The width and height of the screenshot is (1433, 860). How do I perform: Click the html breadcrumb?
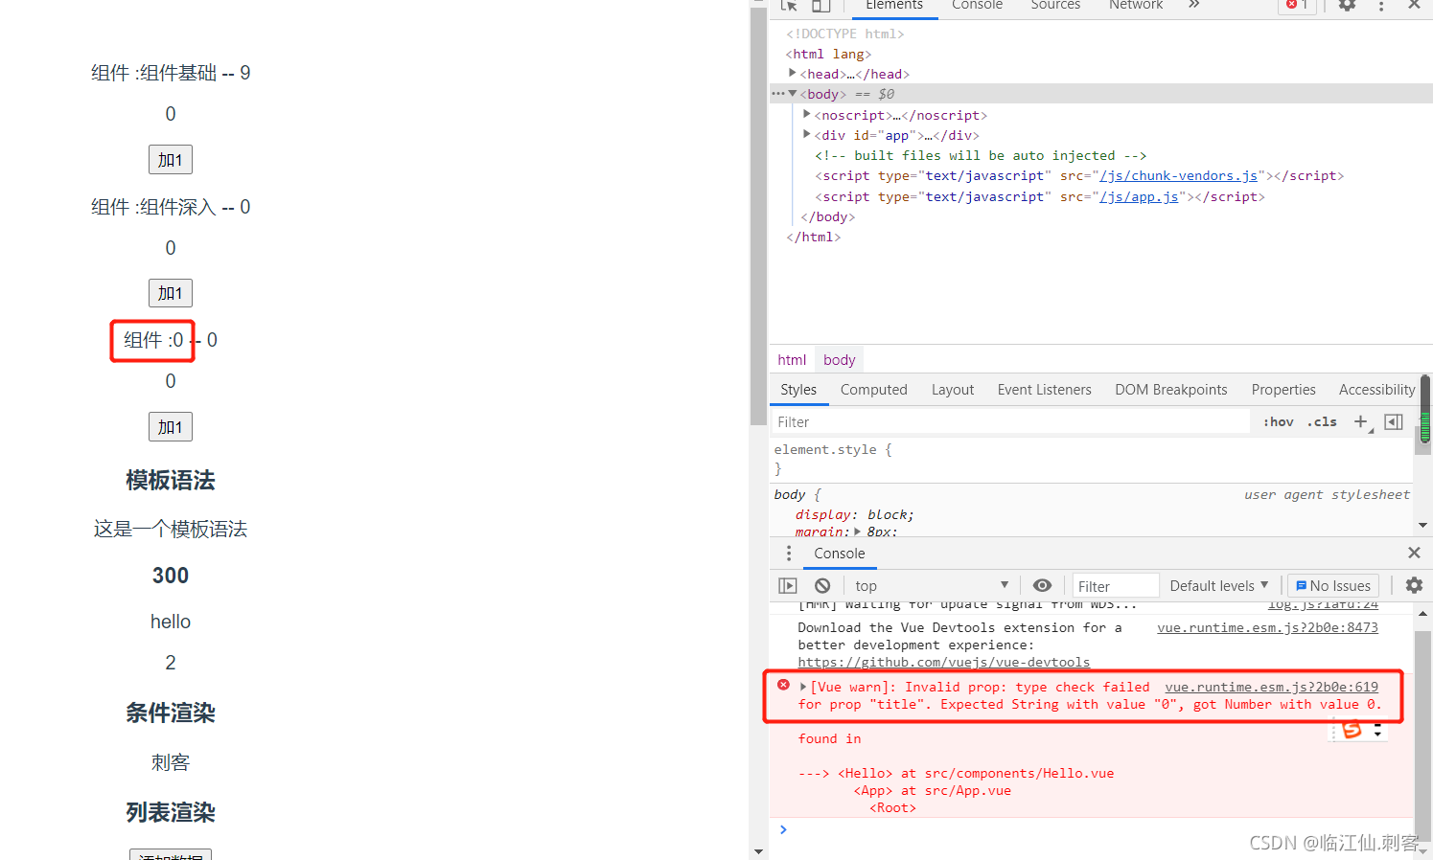(792, 360)
